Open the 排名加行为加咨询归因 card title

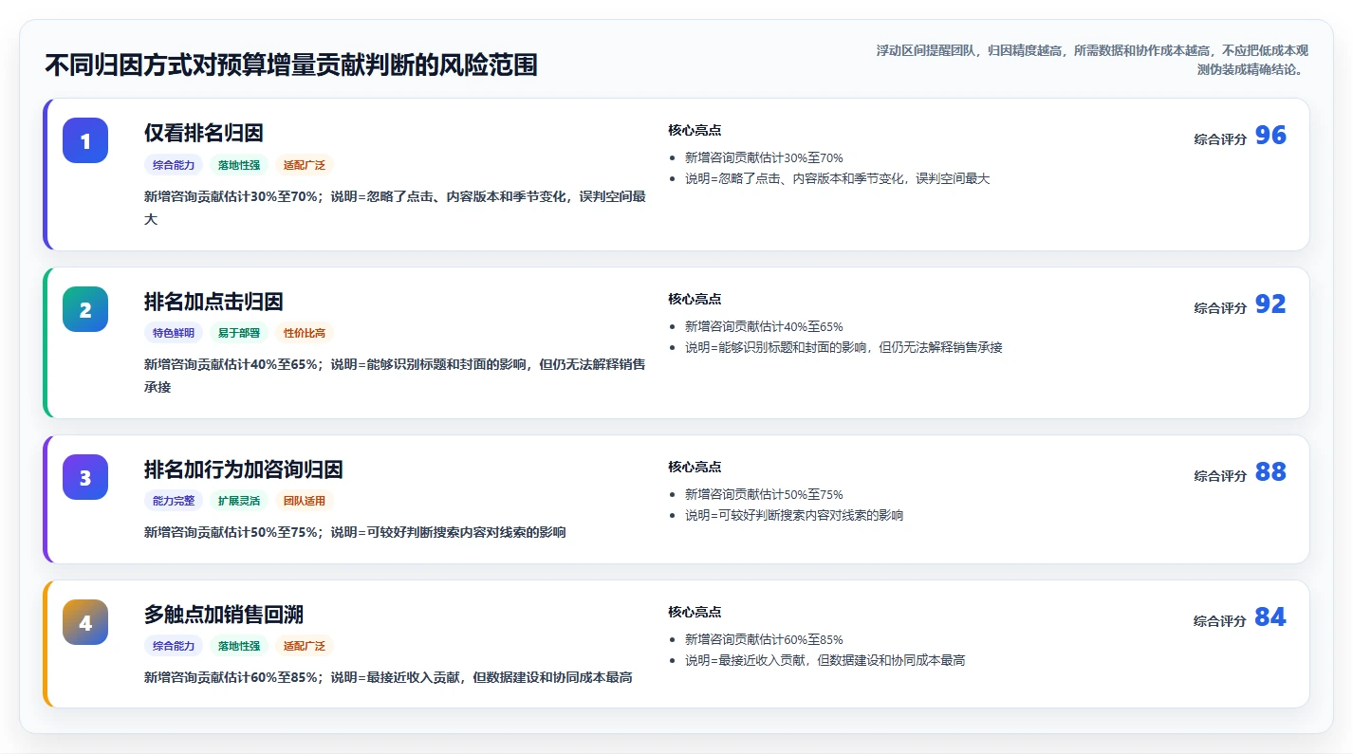pyautogui.click(x=244, y=469)
